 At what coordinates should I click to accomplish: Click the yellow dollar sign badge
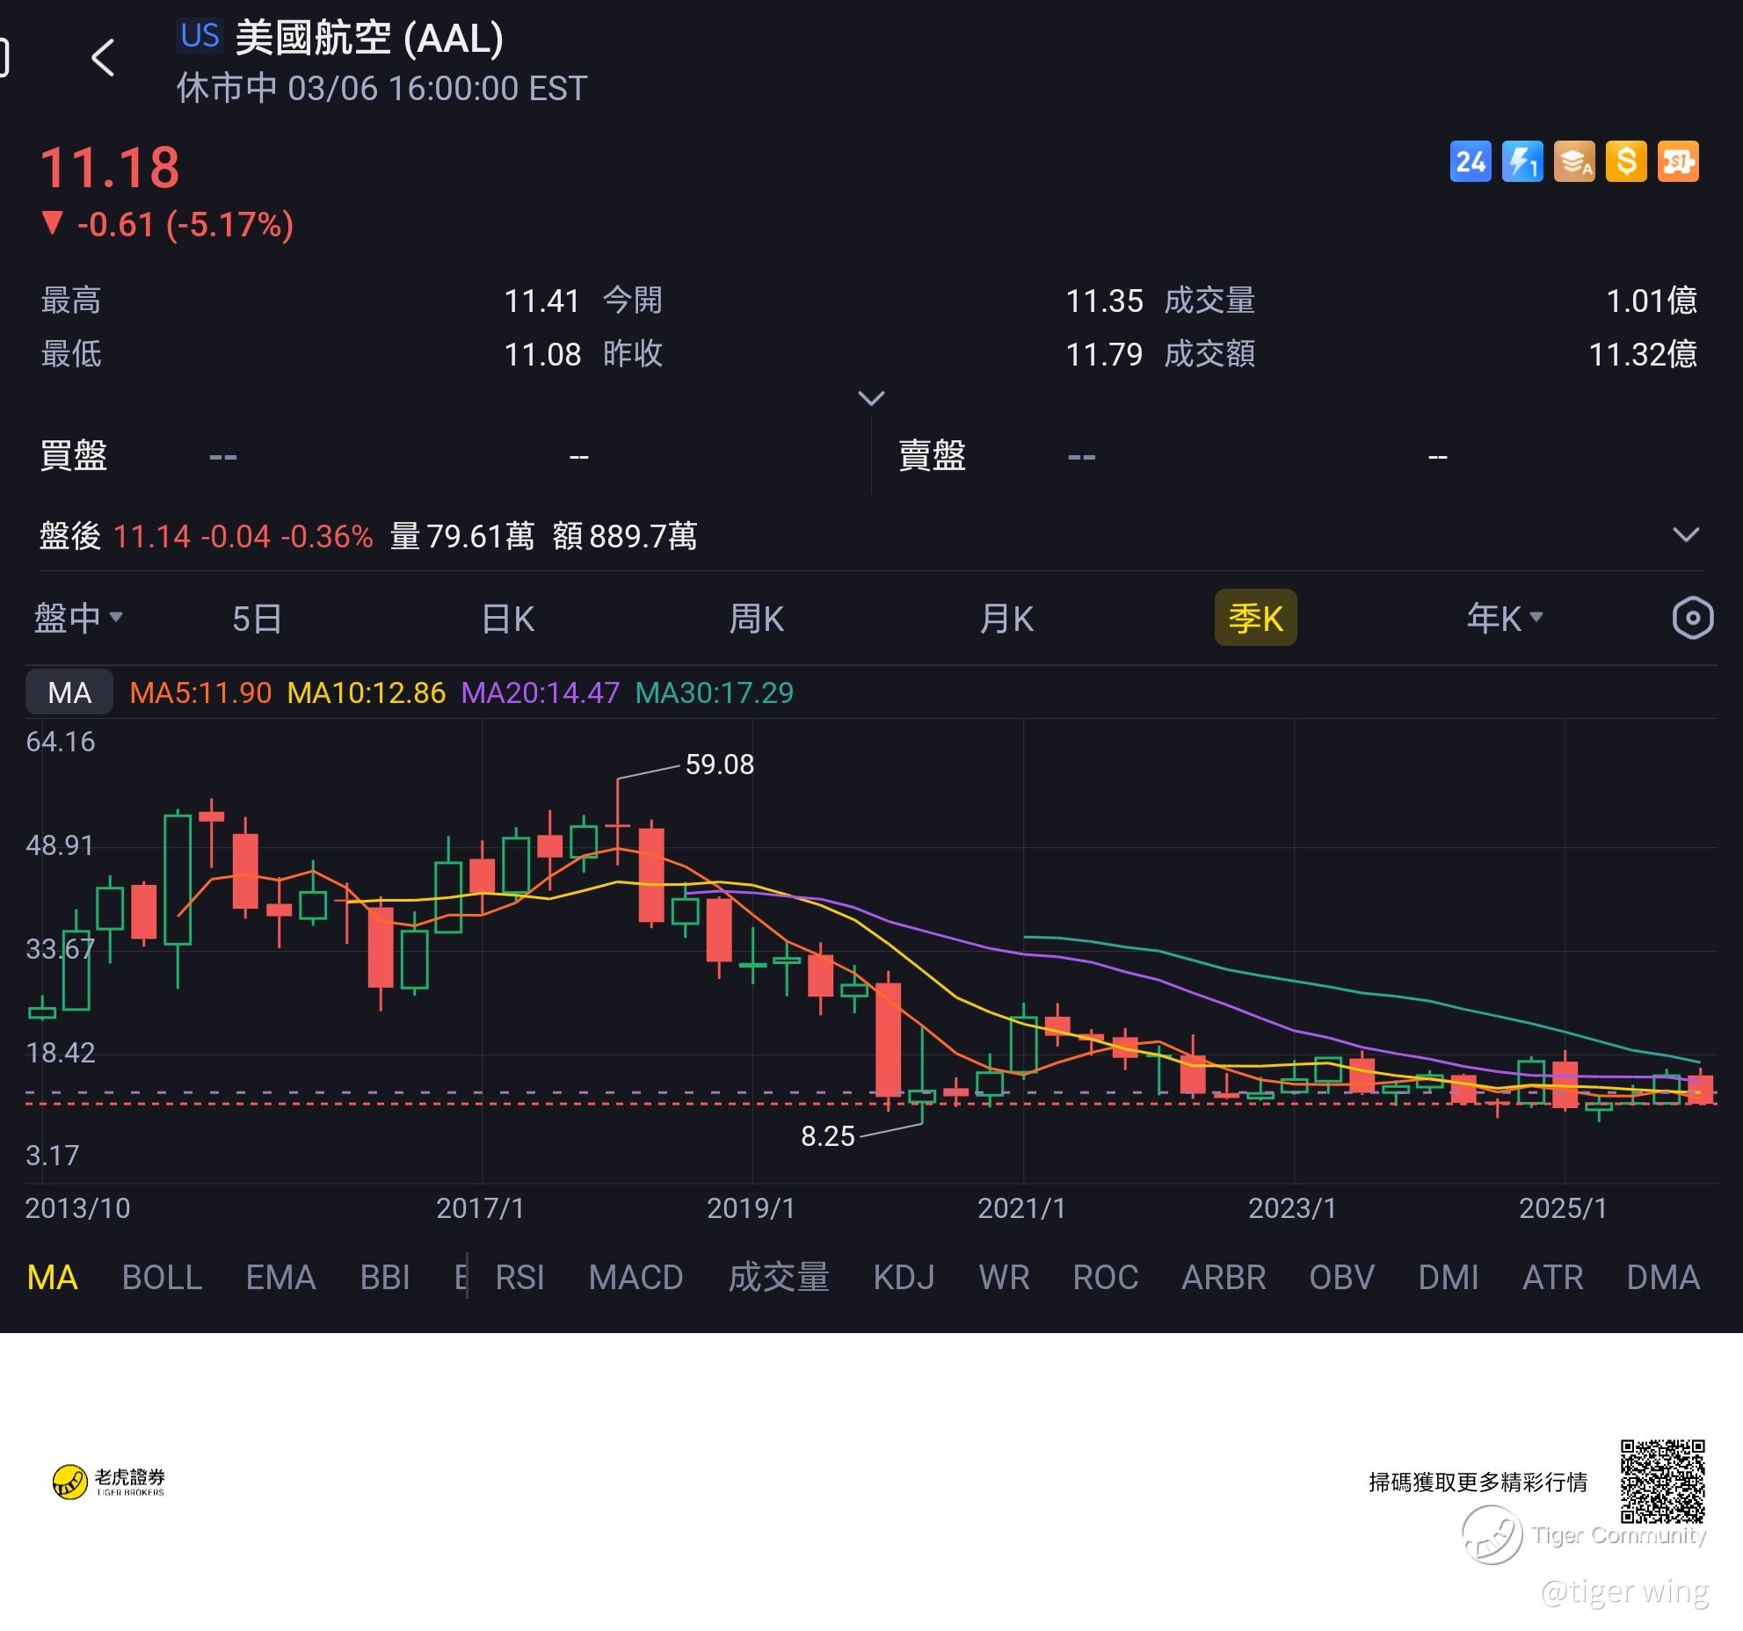pyautogui.click(x=1625, y=162)
